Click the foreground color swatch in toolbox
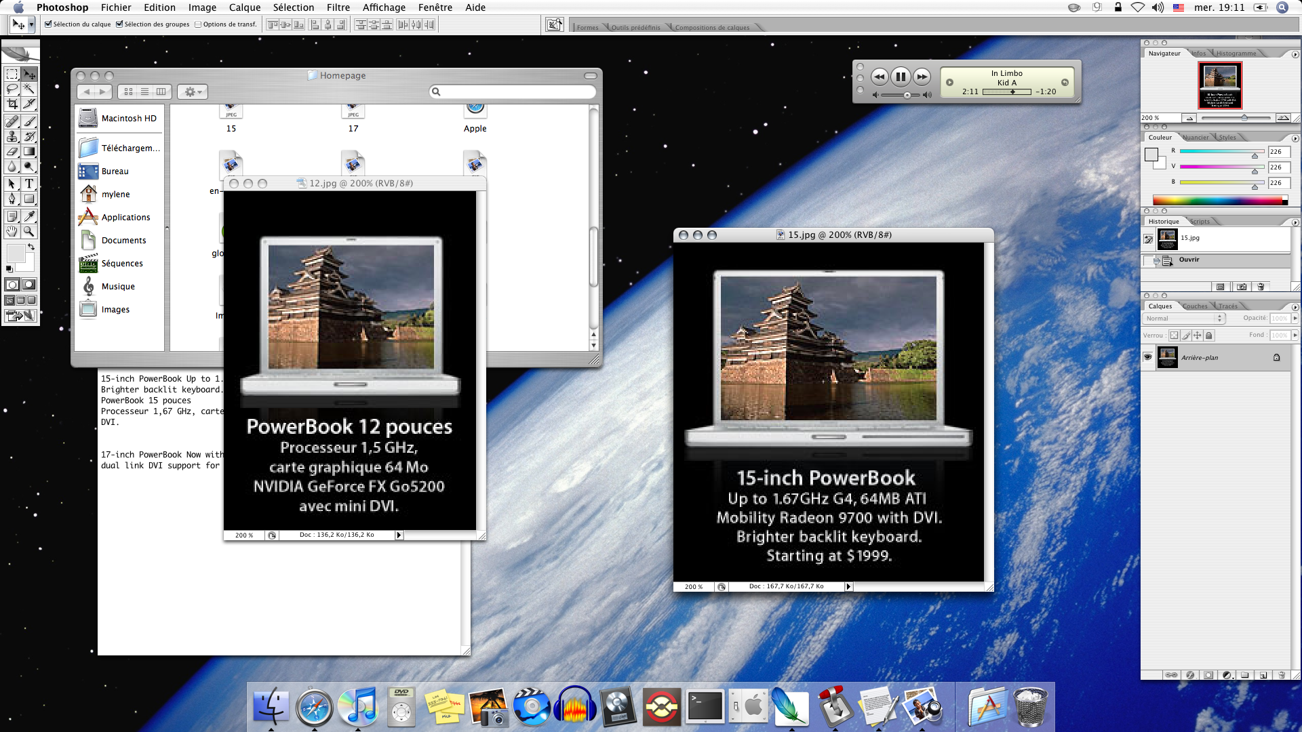This screenshot has height=732, width=1302. click(15, 253)
